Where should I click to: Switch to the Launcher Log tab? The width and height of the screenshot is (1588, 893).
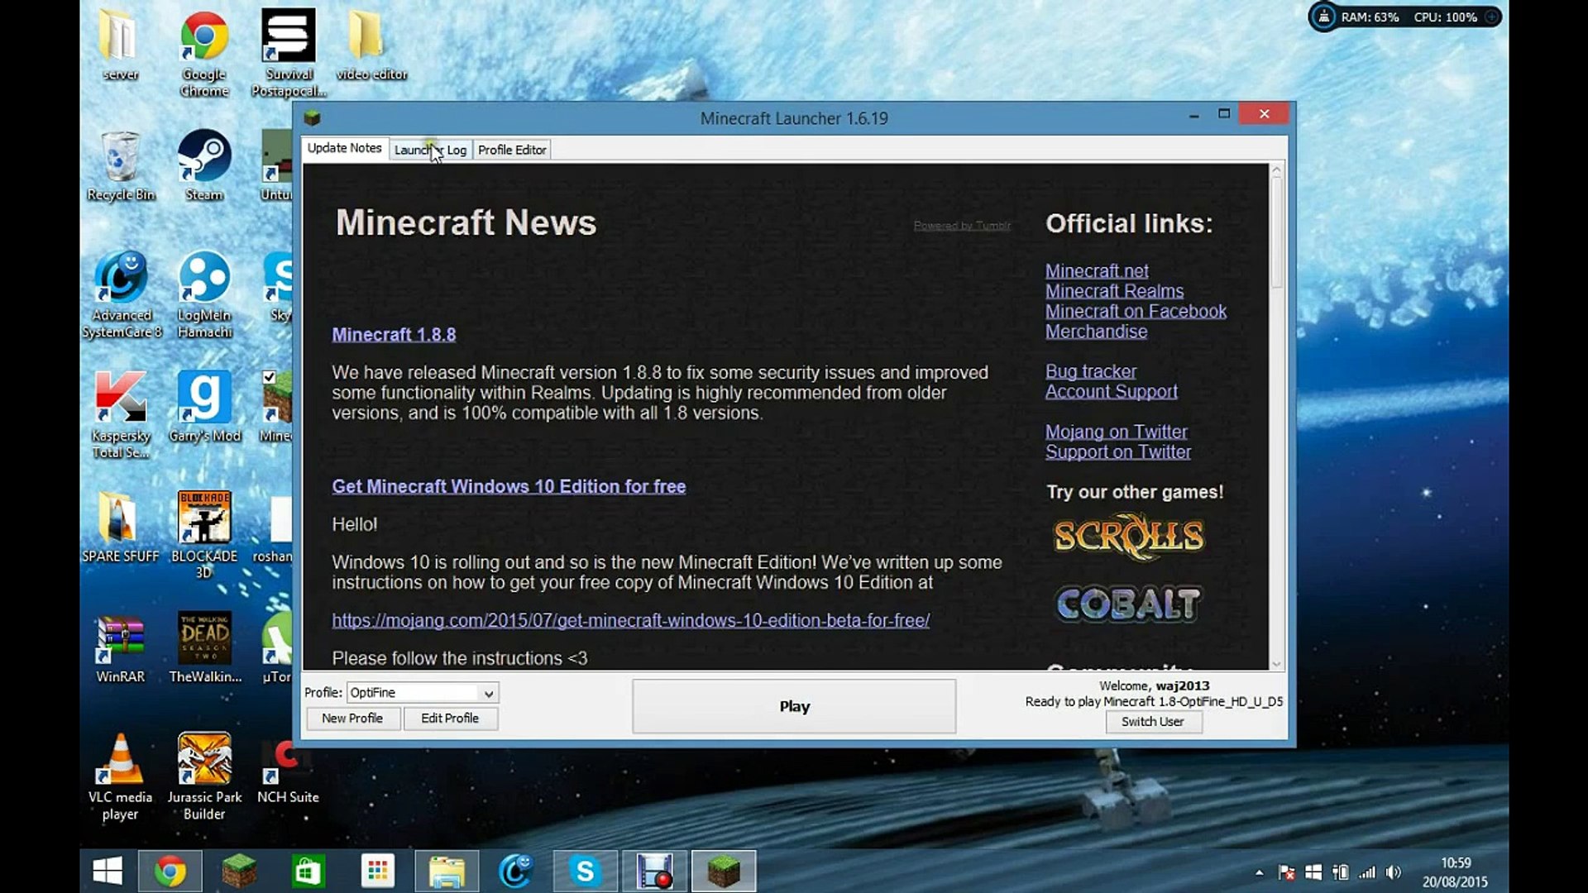[429, 150]
